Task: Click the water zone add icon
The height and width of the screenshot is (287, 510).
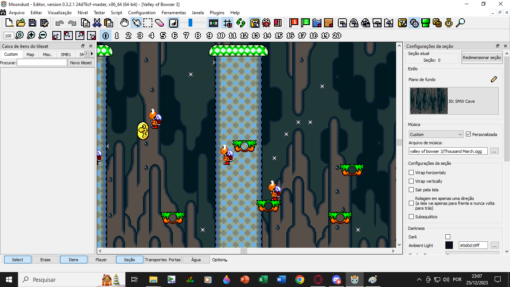Action: (317, 23)
